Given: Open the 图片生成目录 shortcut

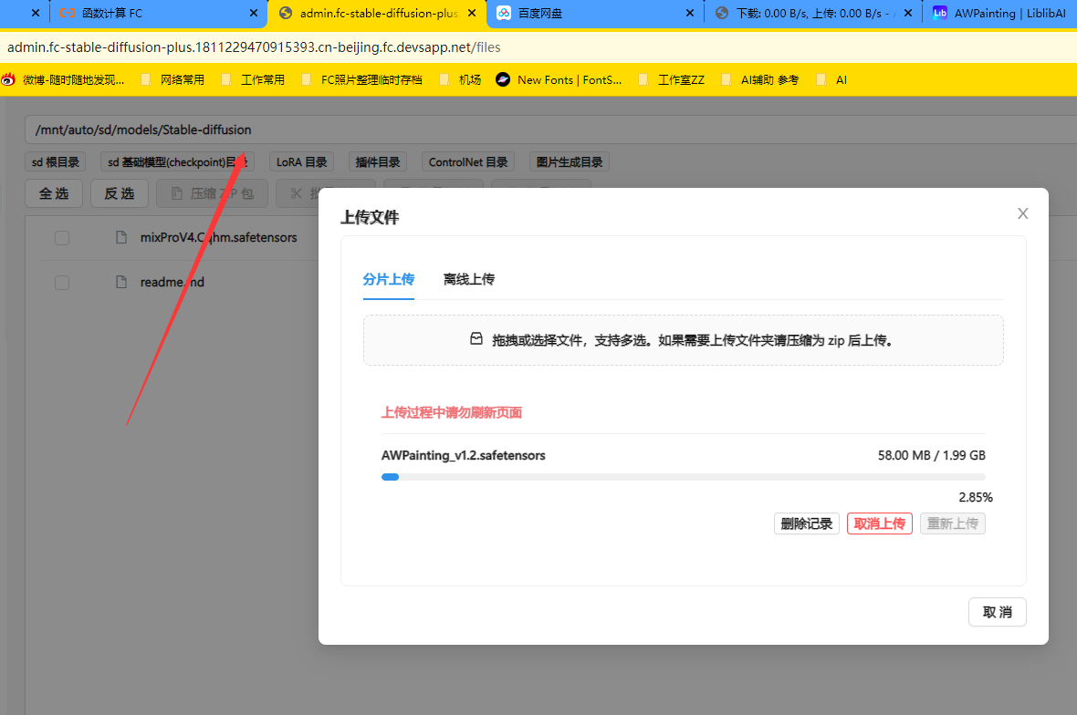Looking at the screenshot, I should click(x=570, y=162).
